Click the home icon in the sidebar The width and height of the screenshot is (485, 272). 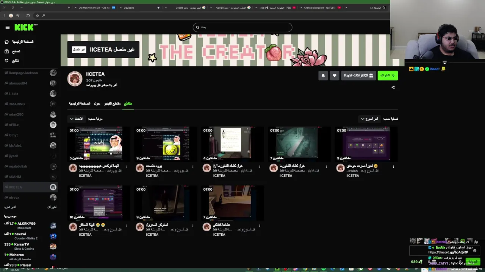click(x=6, y=42)
